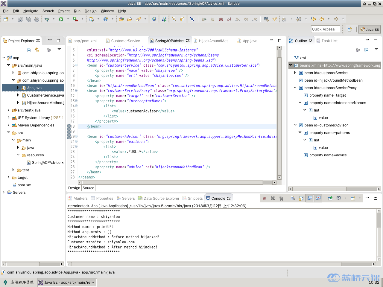The width and height of the screenshot is (383, 287).
Task: Open the Open Perspective icon
Action: click(349, 29)
